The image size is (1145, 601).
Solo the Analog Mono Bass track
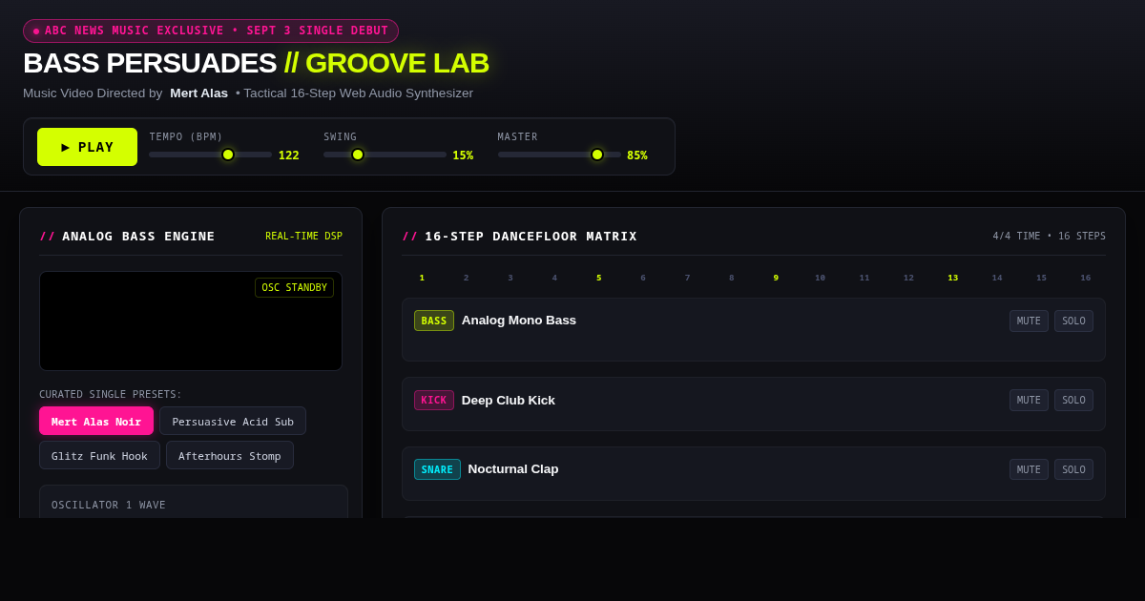[1073, 321]
